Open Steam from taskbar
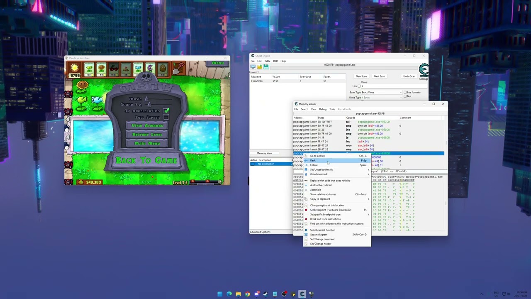Image resolution: width=531 pixels, height=299 pixels. (265, 294)
